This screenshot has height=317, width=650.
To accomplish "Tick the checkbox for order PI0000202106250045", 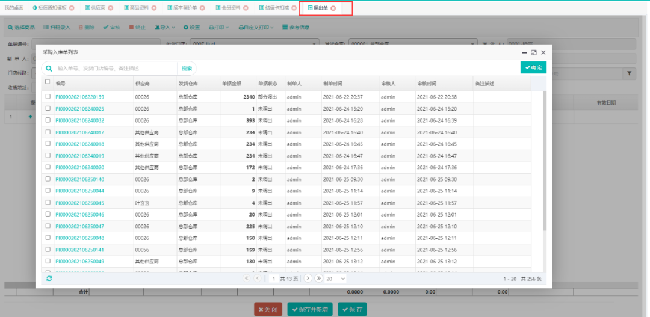I will [48, 203].
